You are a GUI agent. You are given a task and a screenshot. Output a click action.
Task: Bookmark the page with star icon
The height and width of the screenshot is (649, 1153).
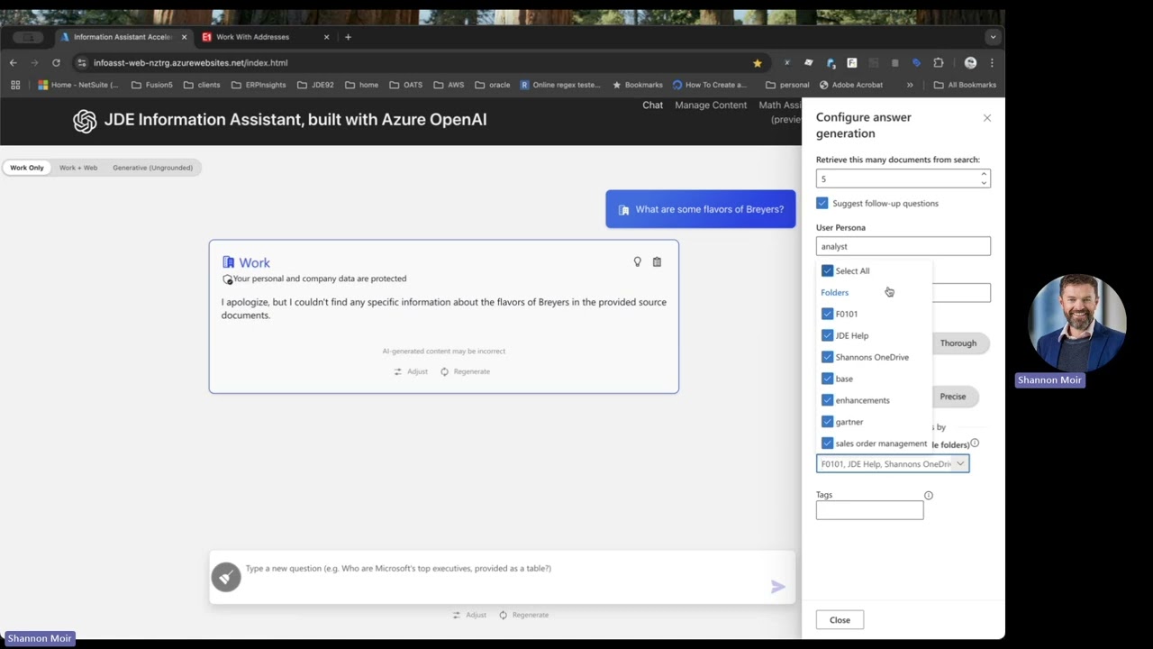point(758,63)
